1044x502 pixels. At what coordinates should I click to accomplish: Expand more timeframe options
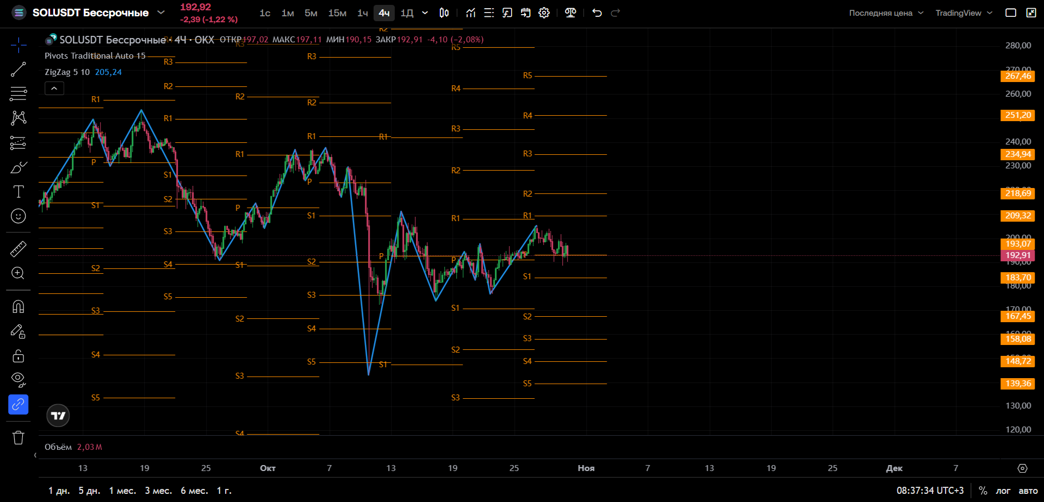tap(425, 12)
